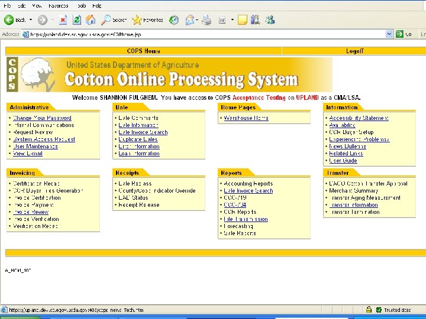
Task: Expand the Back button history dropdown arrow
Action: click(31, 19)
